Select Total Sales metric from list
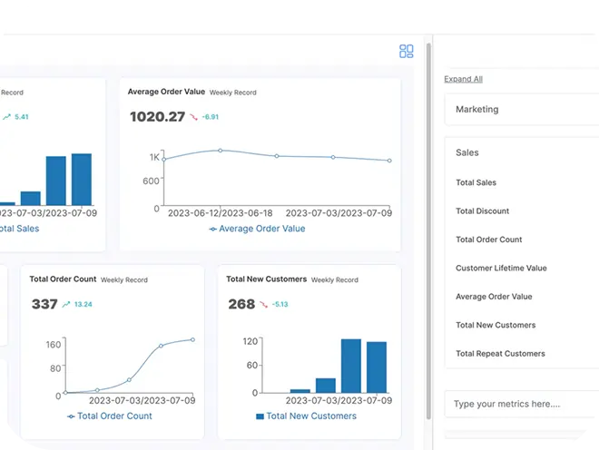The width and height of the screenshot is (599, 450). [x=476, y=183]
